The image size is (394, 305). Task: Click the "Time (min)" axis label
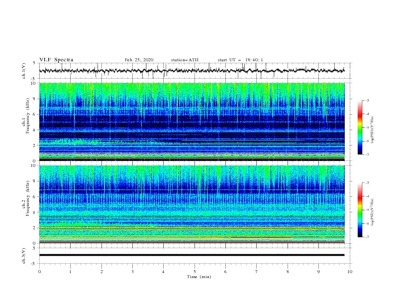(199, 277)
